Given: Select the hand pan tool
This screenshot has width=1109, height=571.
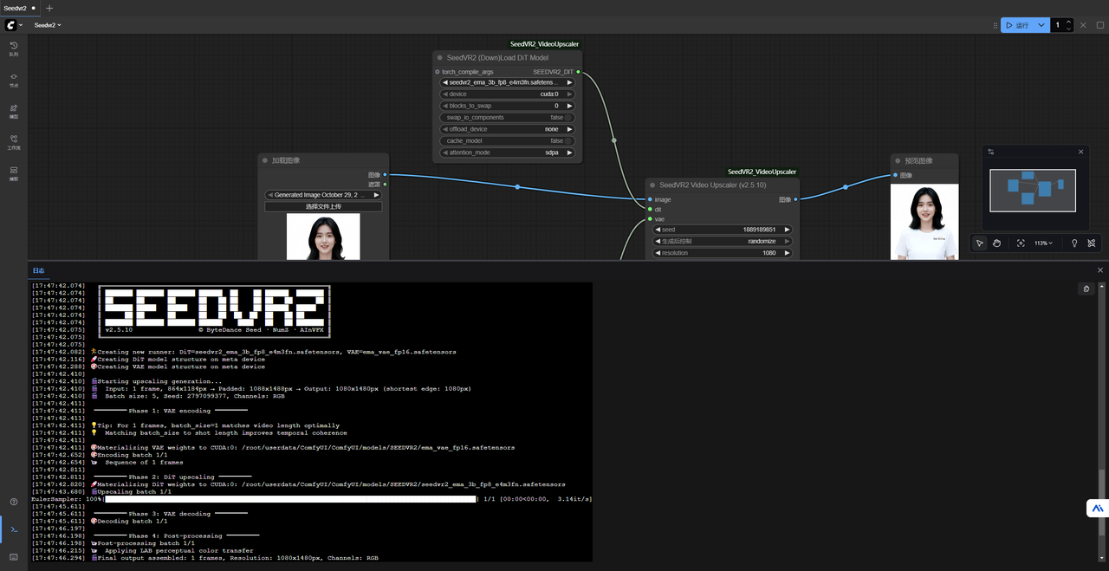Looking at the screenshot, I should tap(997, 243).
